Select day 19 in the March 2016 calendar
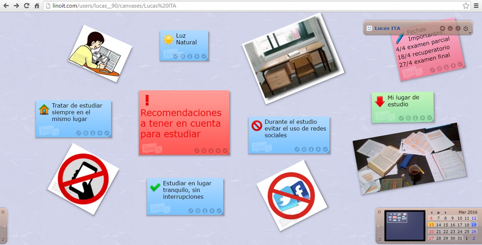Screen dimensions: 482x245 pyautogui.click(x=474, y=225)
